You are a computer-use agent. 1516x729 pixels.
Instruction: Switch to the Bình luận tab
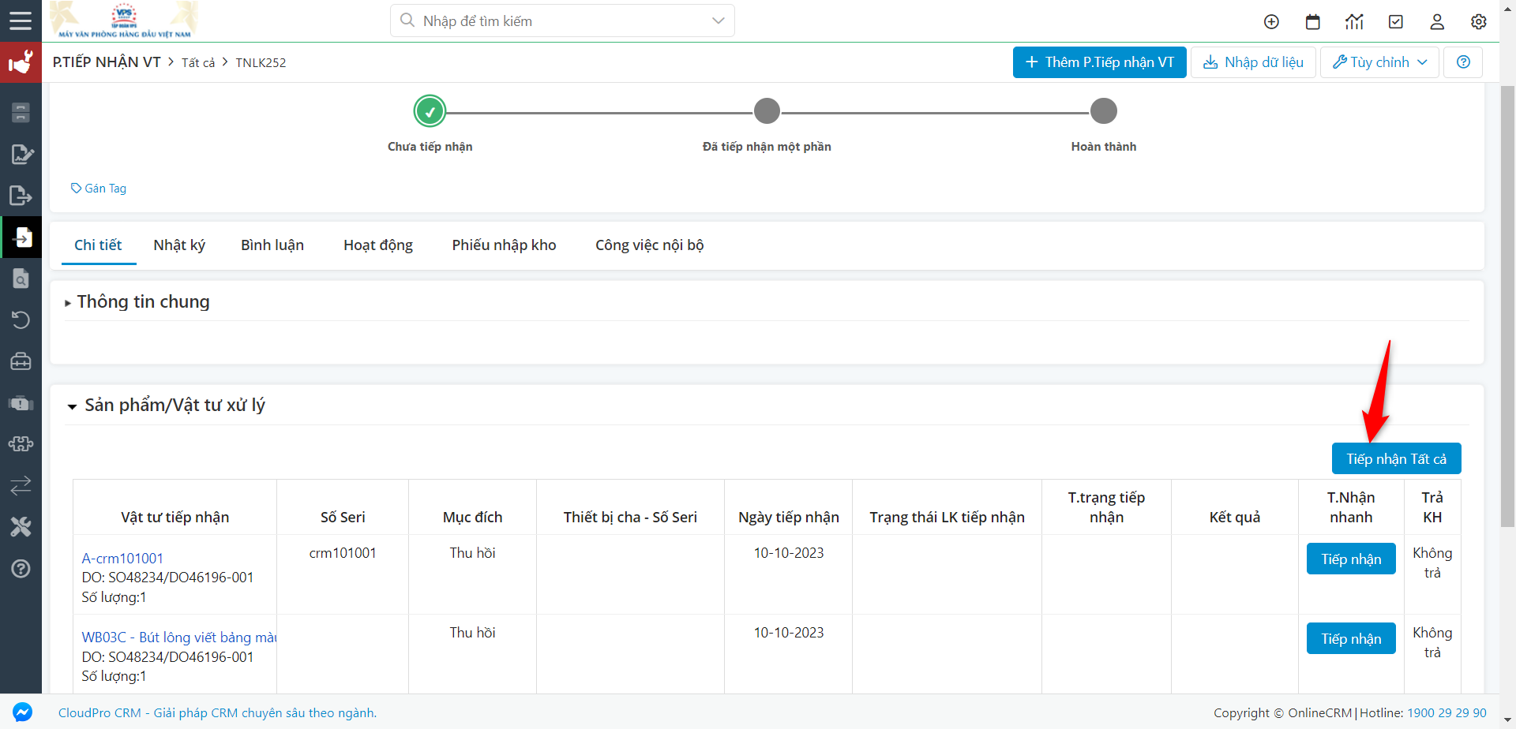(x=272, y=245)
